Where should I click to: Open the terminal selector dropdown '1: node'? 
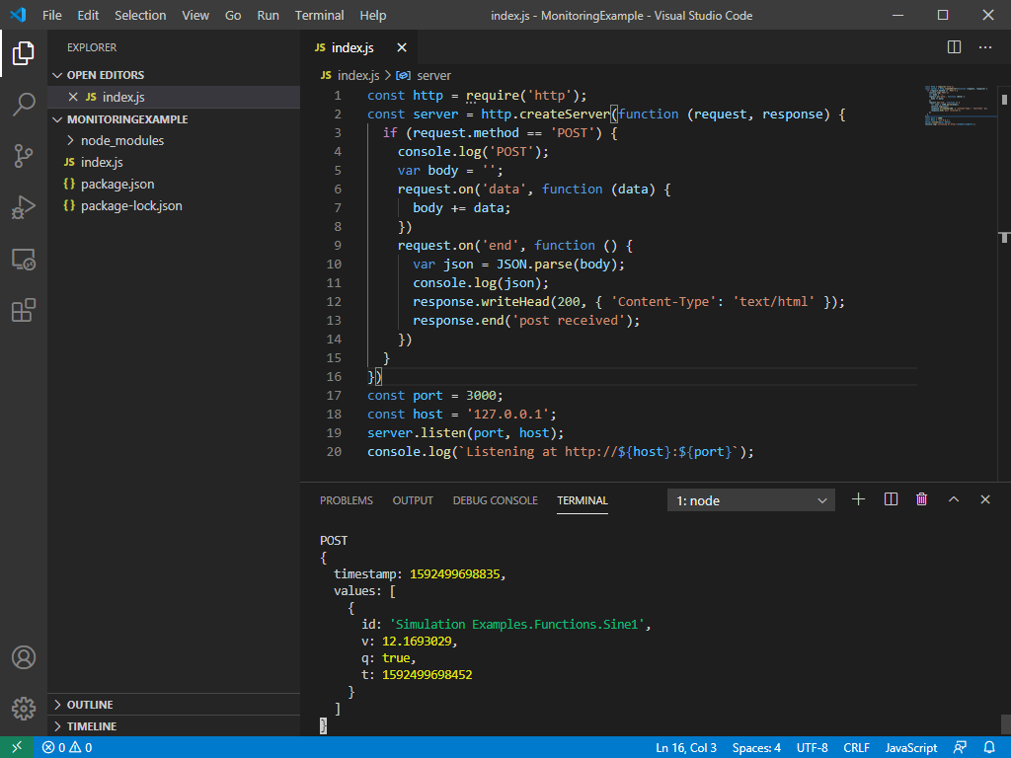(750, 500)
